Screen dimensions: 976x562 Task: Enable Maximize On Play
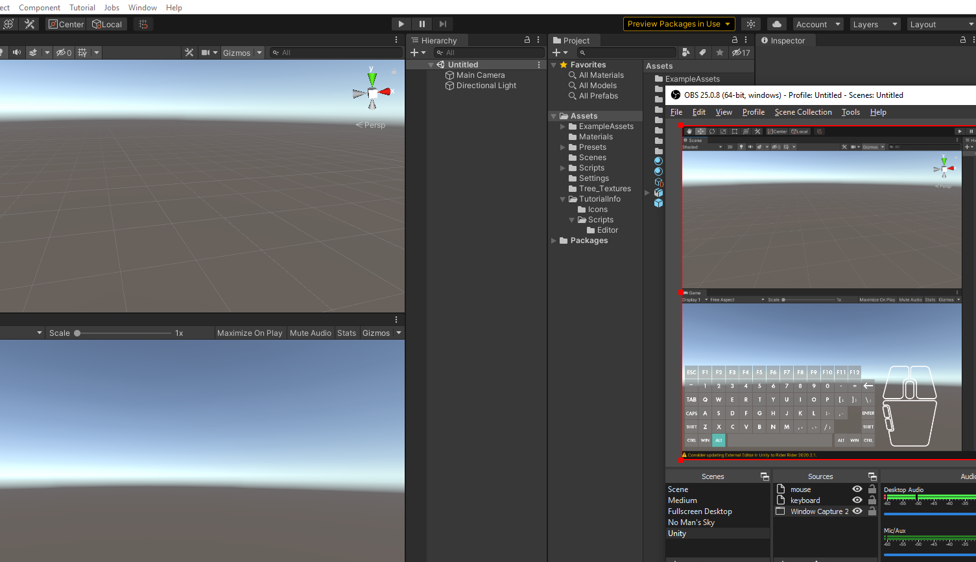pyautogui.click(x=250, y=333)
